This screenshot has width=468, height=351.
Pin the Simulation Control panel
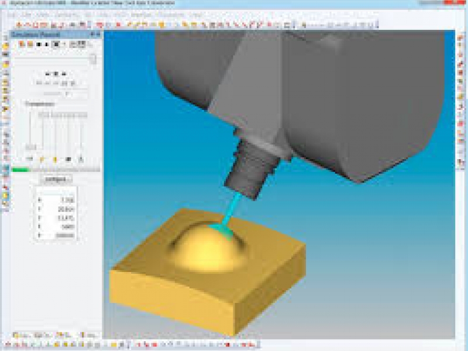click(92, 35)
